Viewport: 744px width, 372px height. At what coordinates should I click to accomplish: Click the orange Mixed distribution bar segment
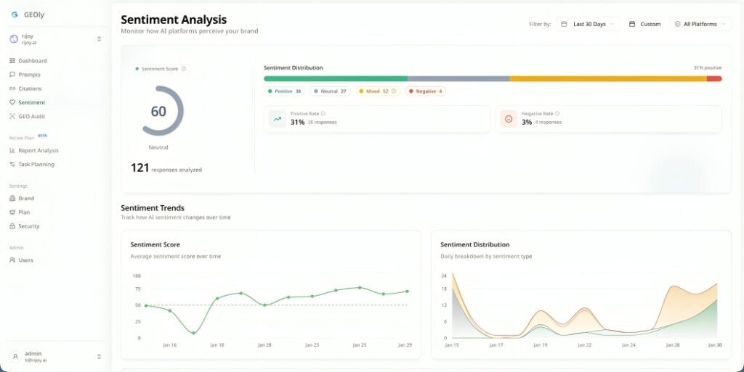tap(608, 79)
